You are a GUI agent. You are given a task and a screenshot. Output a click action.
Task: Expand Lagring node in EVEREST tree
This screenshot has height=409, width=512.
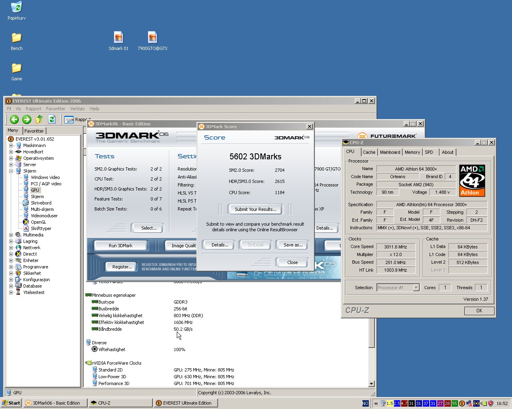(x=11, y=241)
